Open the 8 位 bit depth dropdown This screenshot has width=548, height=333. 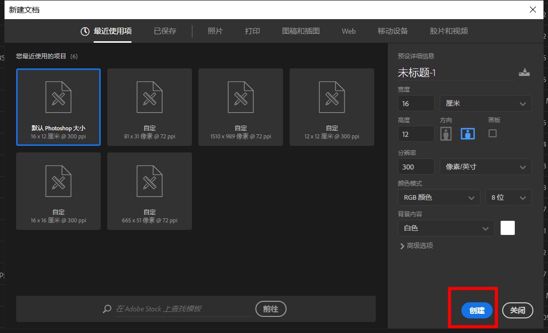pyautogui.click(x=508, y=198)
